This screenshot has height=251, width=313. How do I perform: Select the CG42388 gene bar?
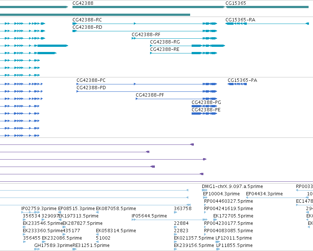(149, 7)
